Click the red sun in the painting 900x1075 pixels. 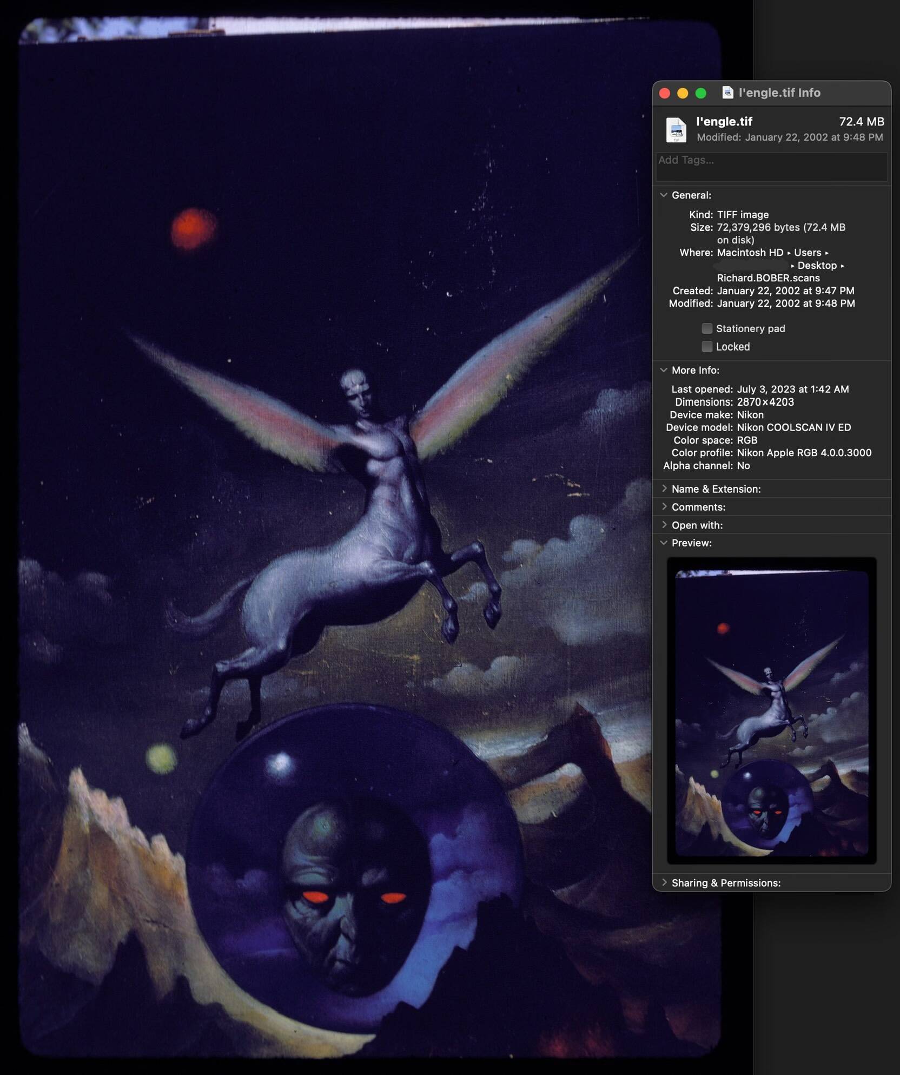(193, 229)
